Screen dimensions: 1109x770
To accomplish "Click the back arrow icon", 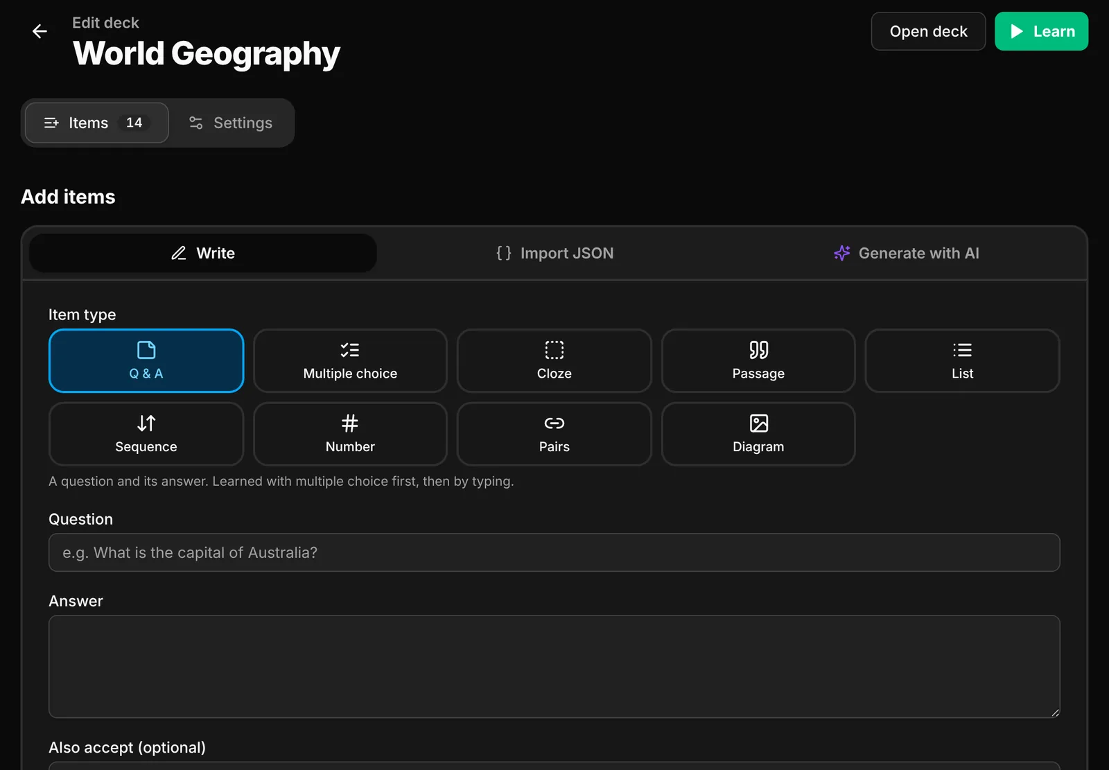I will click(x=40, y=31).
